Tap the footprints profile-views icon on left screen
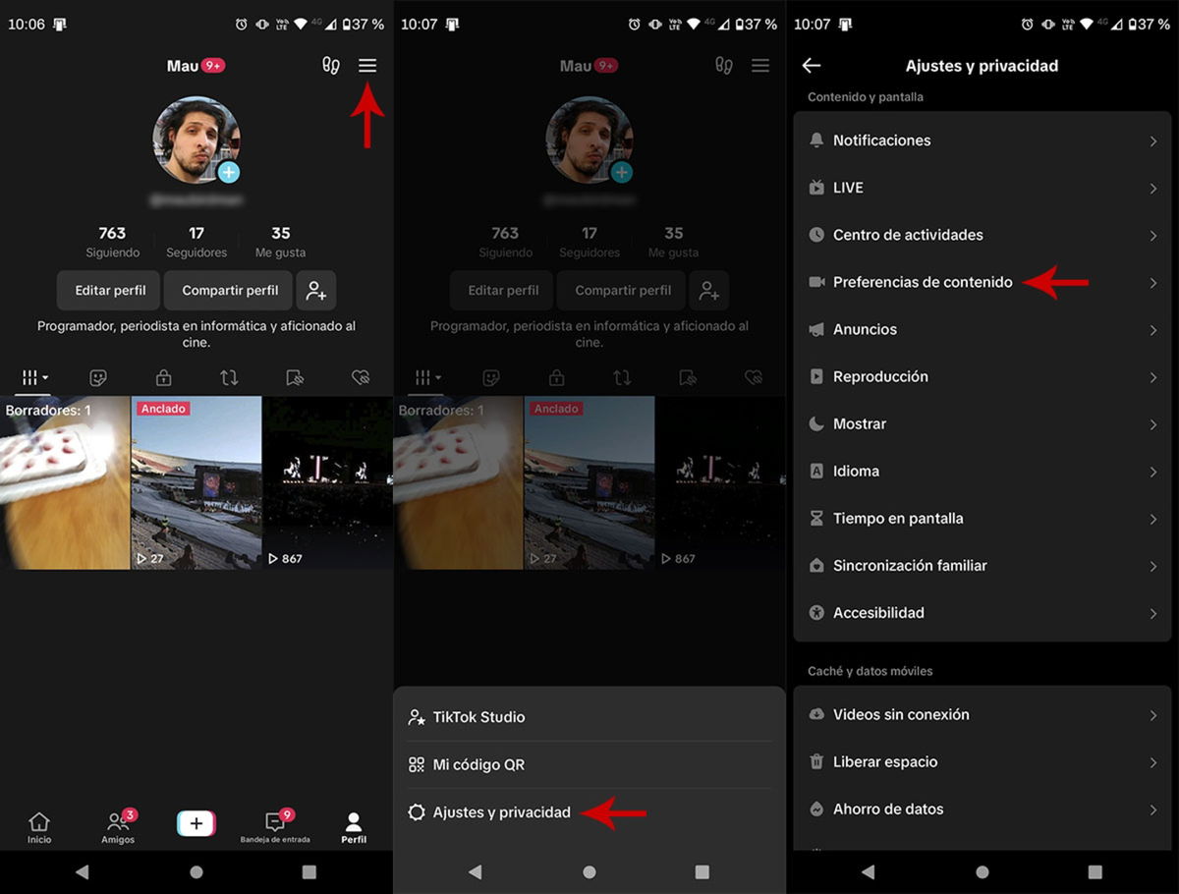The height and width of the screenshot is (894, 1179). (x=331, y=66)
